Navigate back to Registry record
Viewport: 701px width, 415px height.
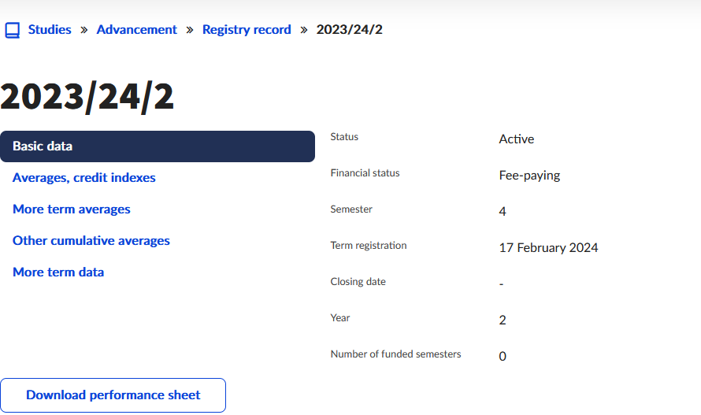click(247, 30)
